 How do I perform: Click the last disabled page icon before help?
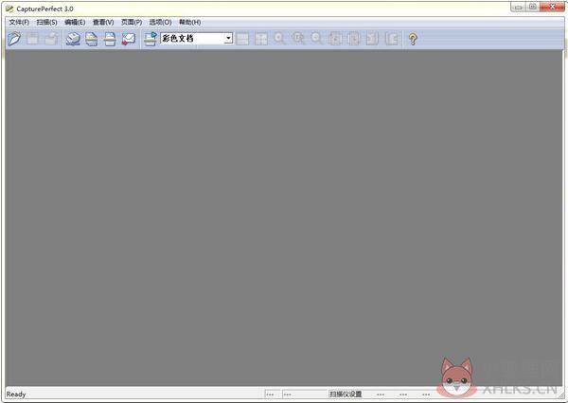391,39
